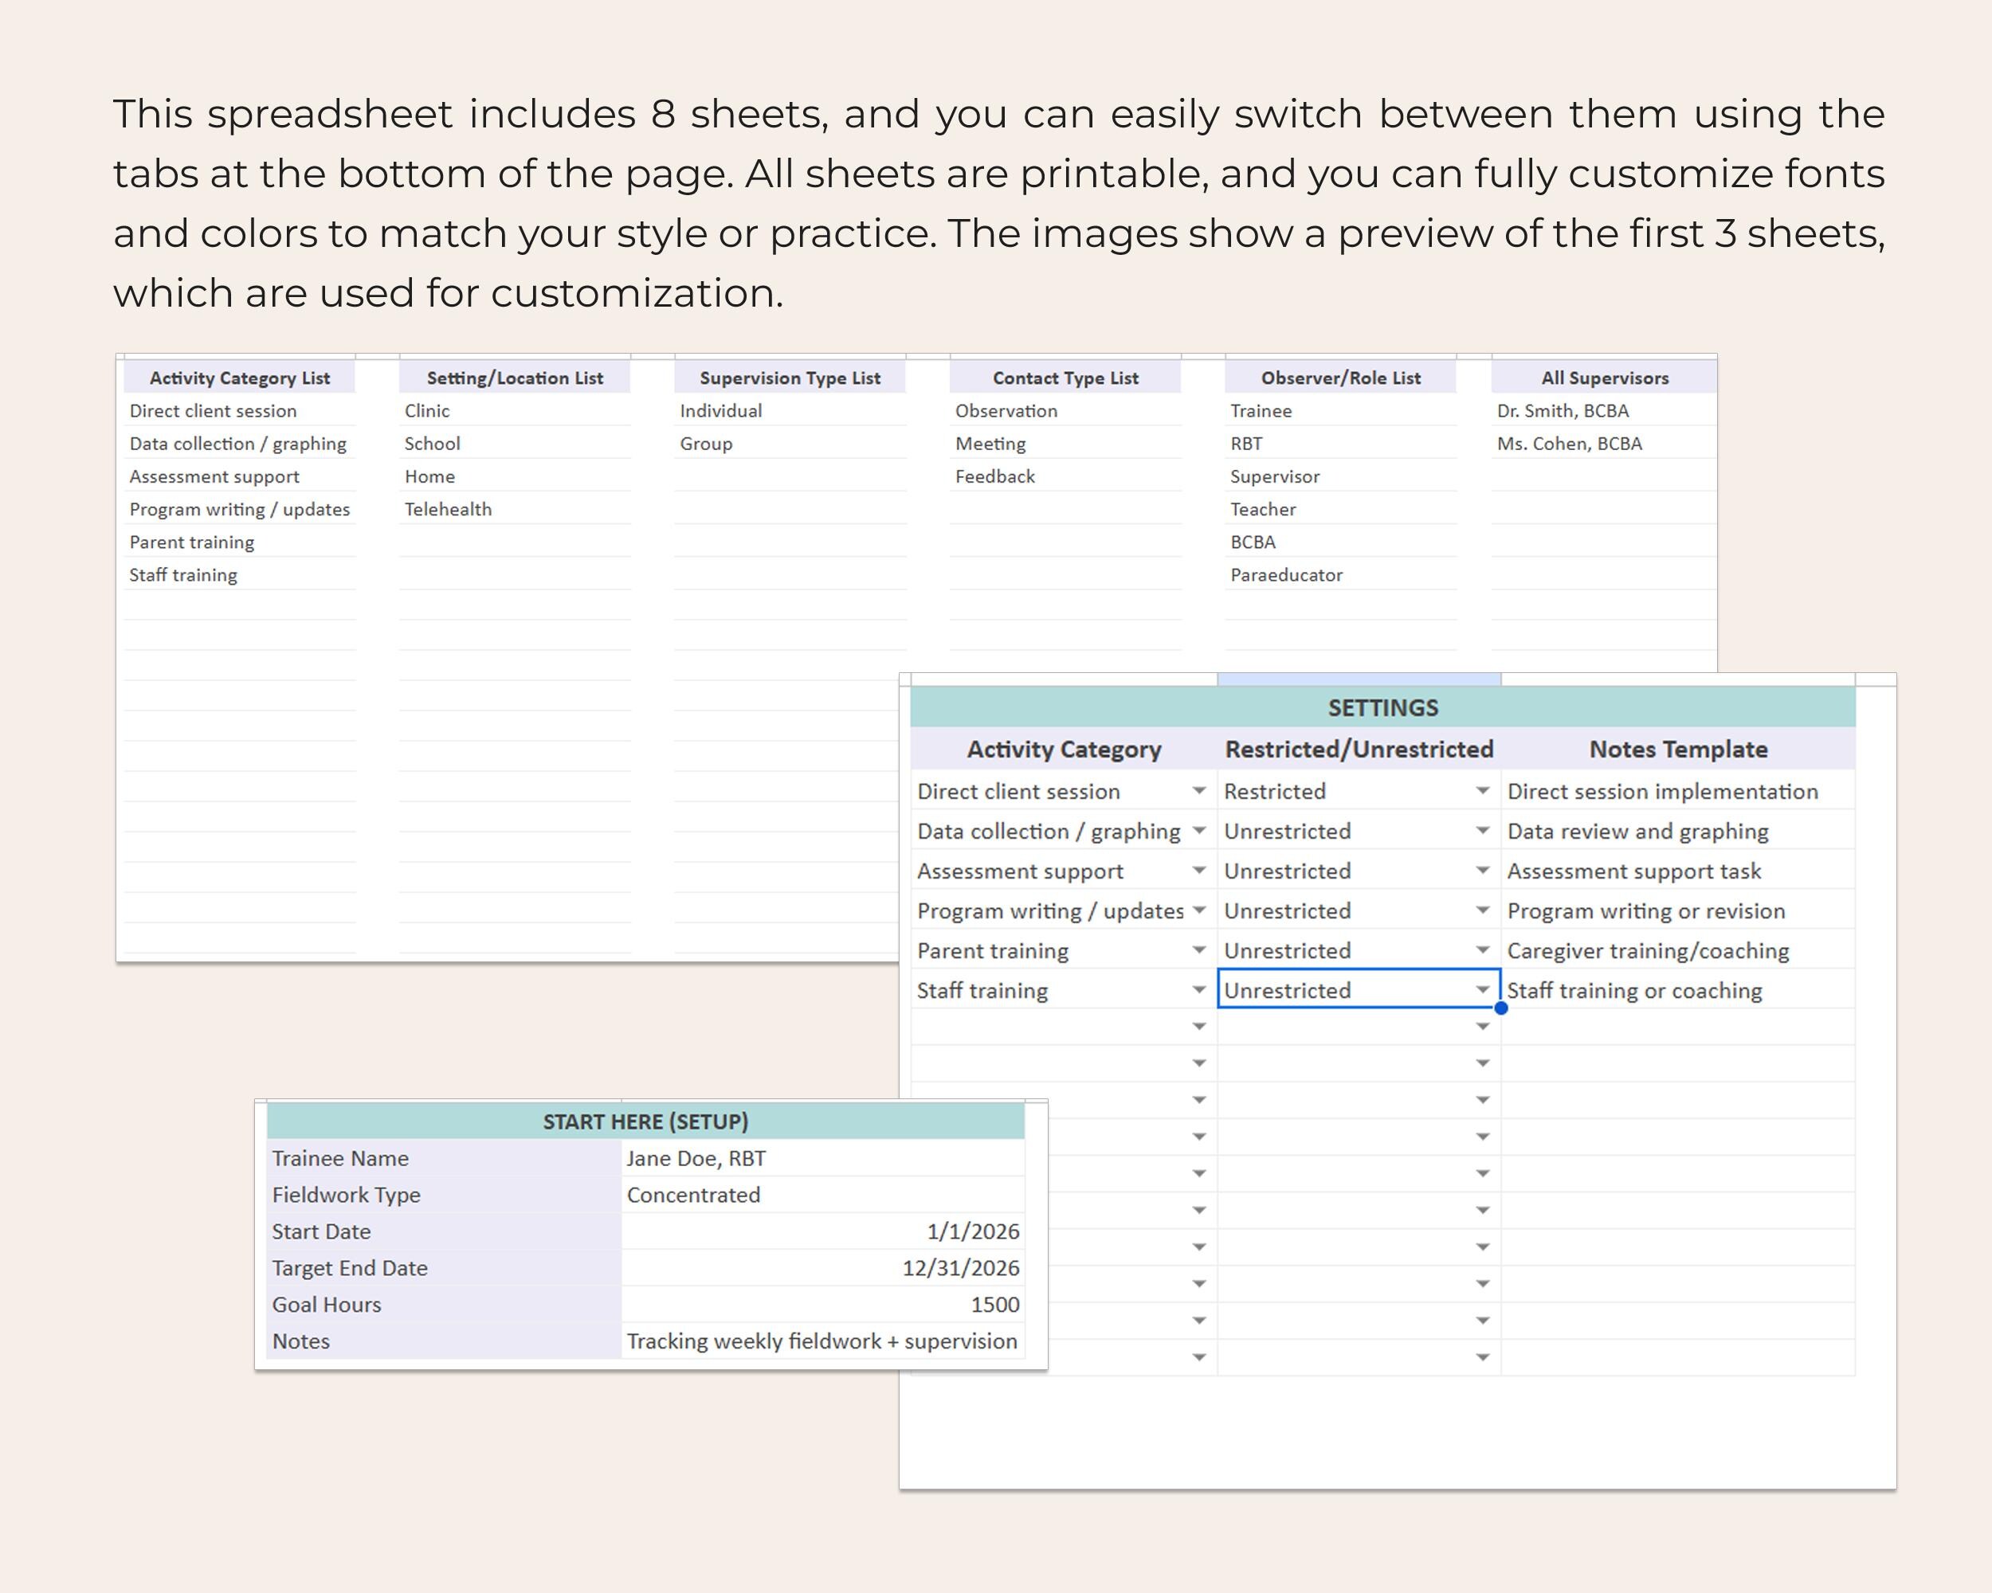
Task: Select the Group supervision type cell
Action: click(790, 444)
